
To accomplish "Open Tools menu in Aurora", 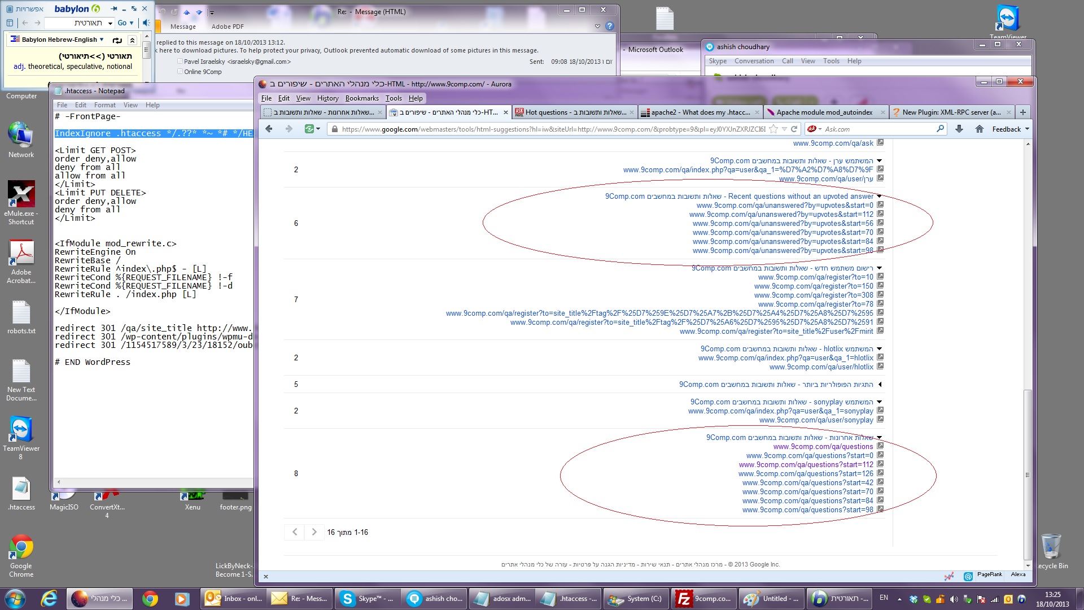I will coord(394,98).
